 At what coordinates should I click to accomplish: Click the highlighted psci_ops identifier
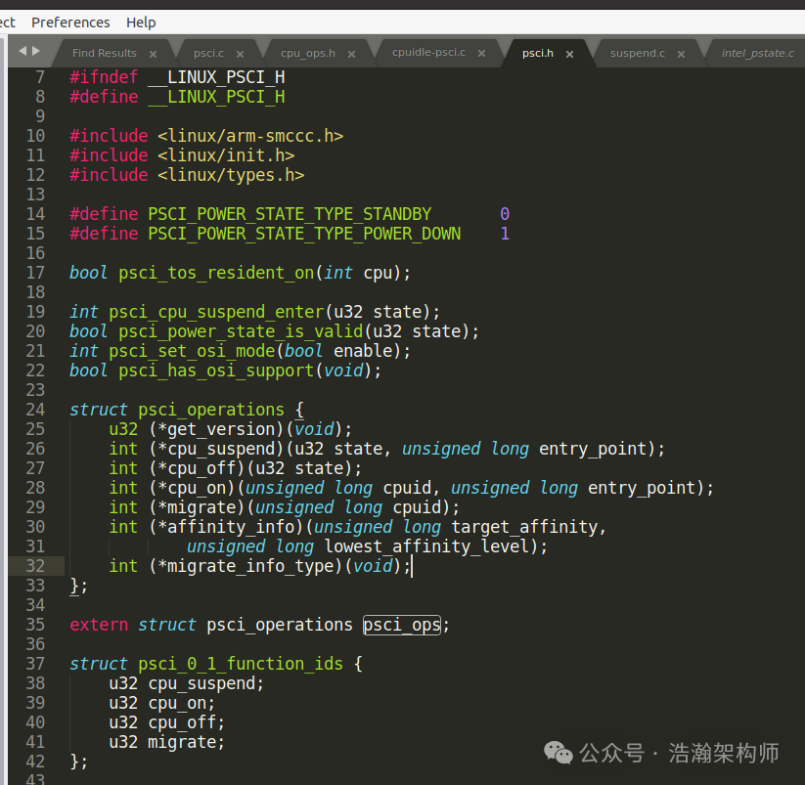click(401, 625)
